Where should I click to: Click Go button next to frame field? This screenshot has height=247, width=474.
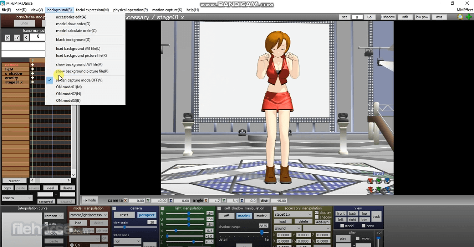tap(369, 17)
